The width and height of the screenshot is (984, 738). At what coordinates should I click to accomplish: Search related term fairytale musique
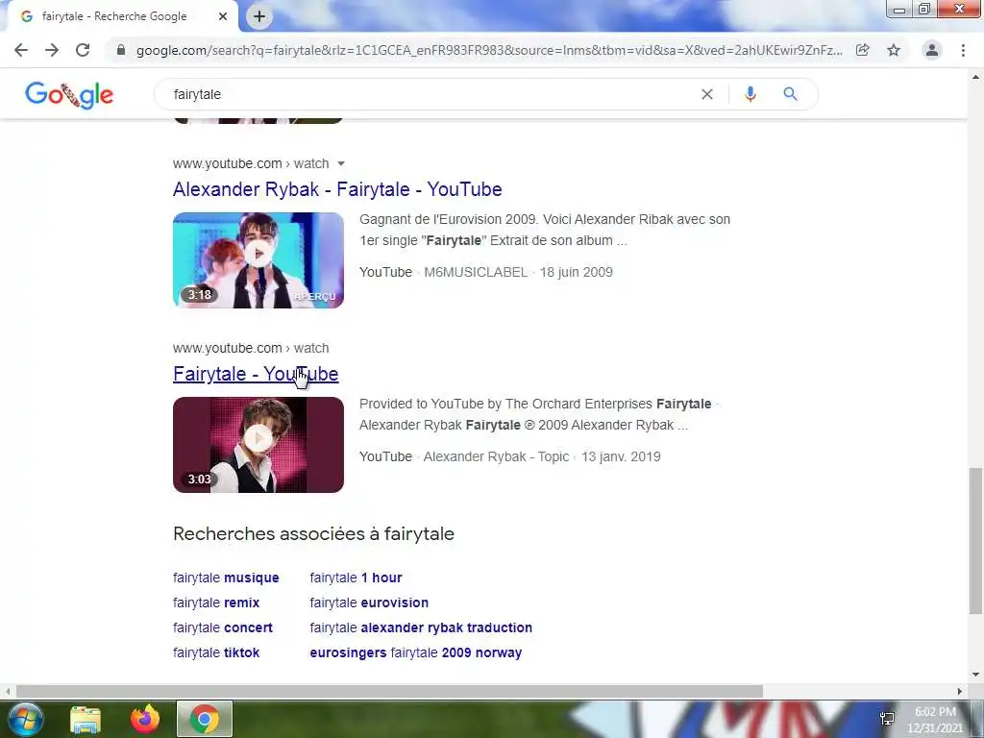tap(226, 578)
